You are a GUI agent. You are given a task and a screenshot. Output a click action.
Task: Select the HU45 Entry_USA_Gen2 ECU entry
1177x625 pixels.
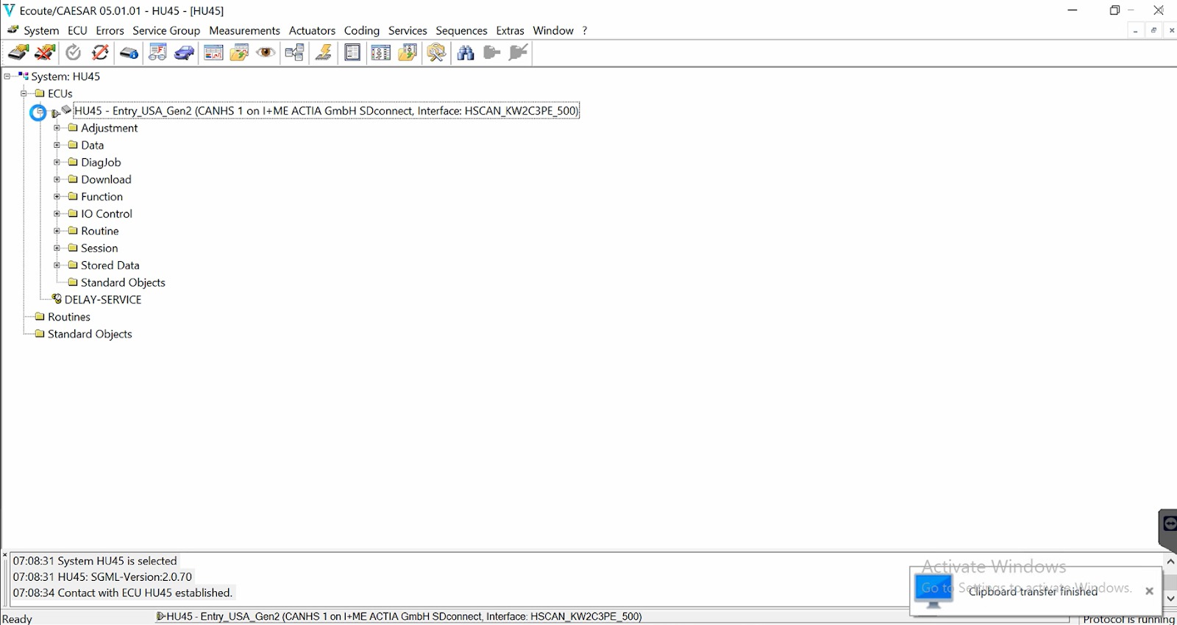click(x=326, y=111)
